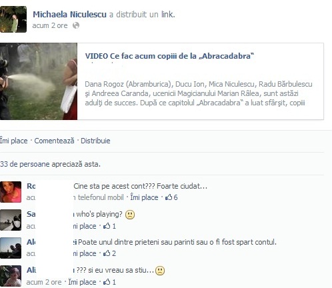Viewport: 332px width, 288px height.
Task: Click thumbs-up icon with 6 likes
Action: tap(169, 197)
